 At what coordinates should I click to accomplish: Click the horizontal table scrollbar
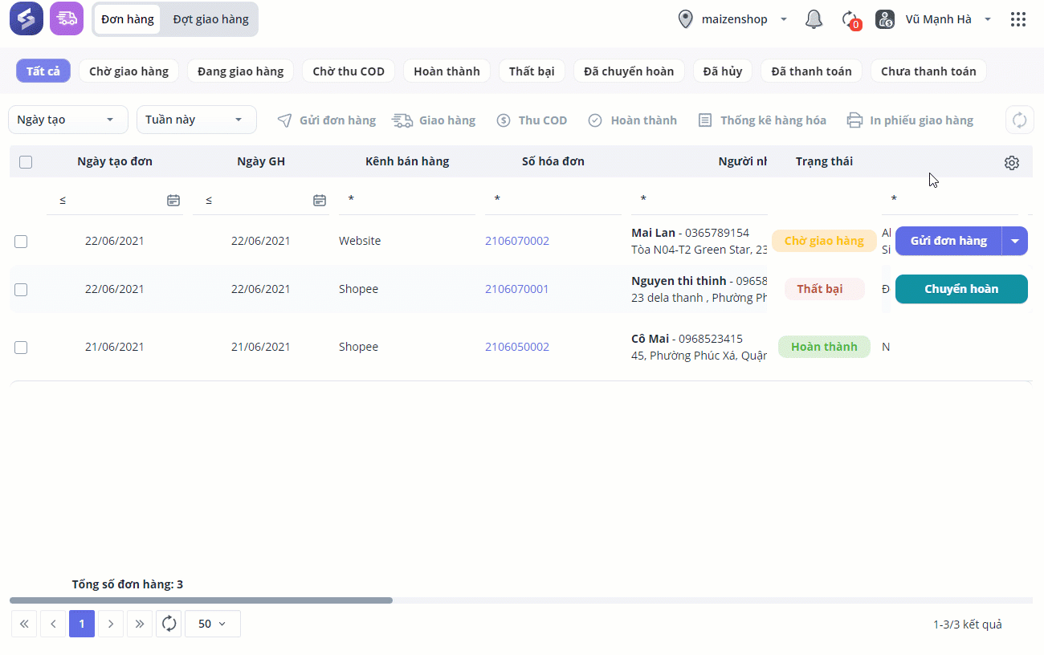coord(201,600)
